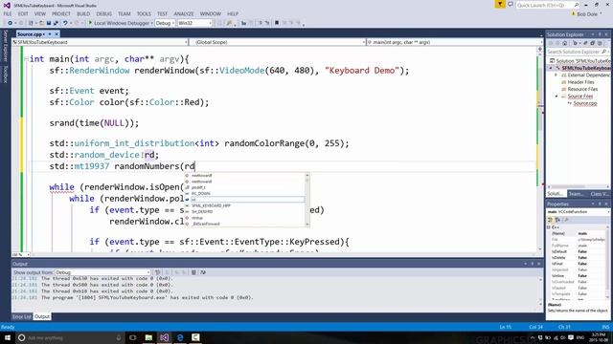Screen dimensions: 613x344
Task: Click the Quick Launch search field
Action: 548,5
